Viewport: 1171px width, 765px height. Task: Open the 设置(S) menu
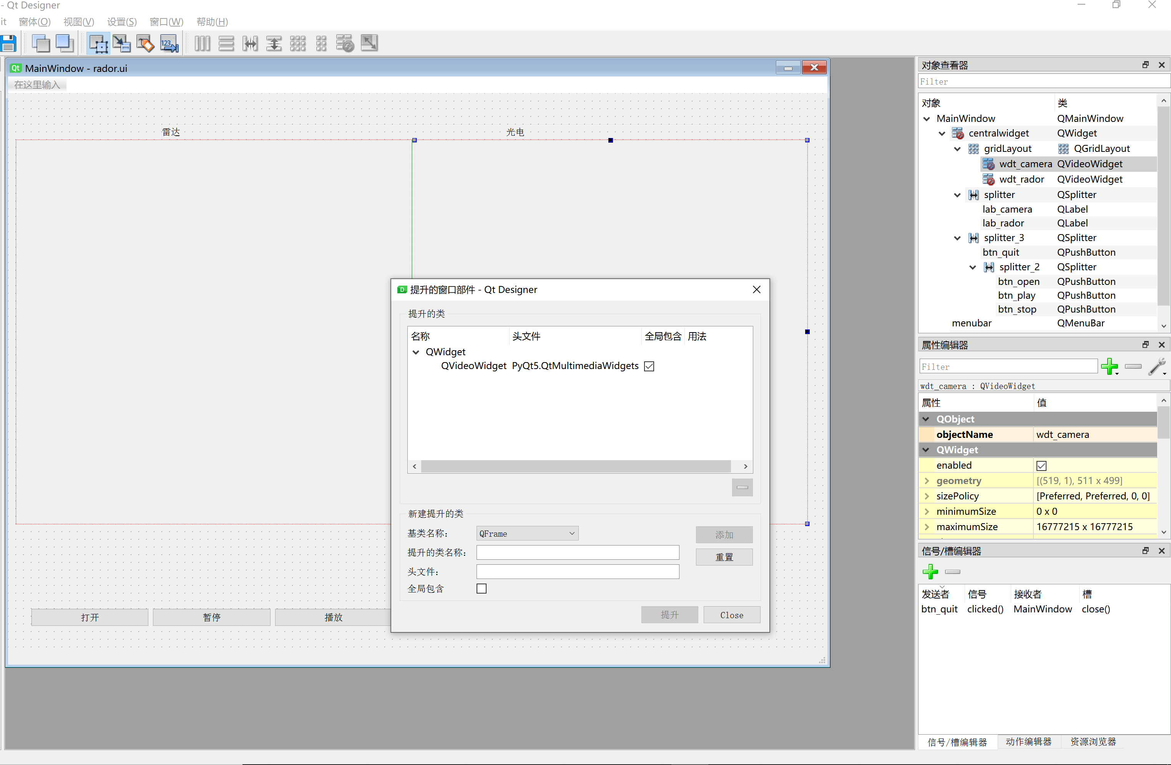coord(121,22)
